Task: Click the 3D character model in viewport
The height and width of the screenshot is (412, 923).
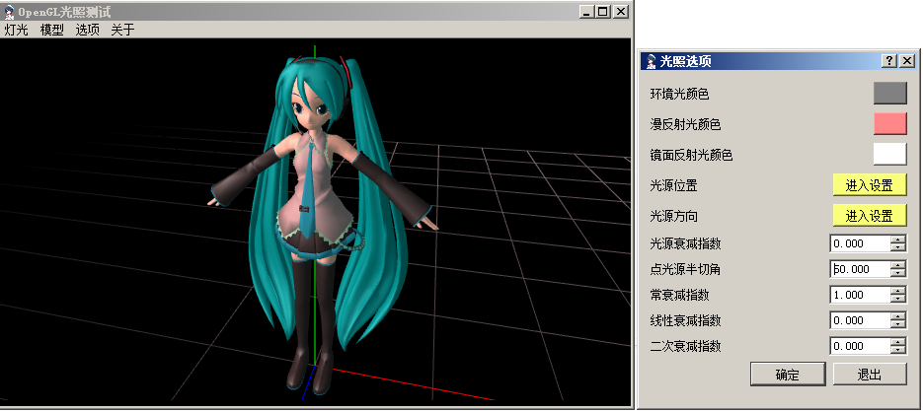Action: coord(321,224)
